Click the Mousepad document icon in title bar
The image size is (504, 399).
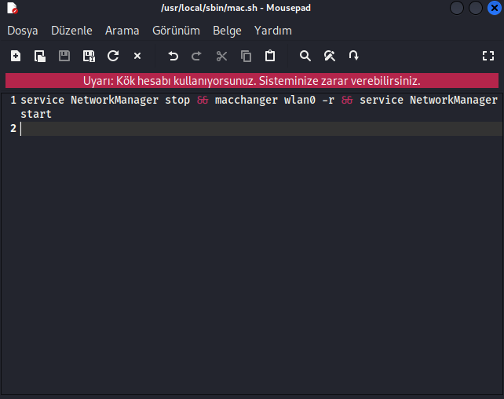[13, 8]
